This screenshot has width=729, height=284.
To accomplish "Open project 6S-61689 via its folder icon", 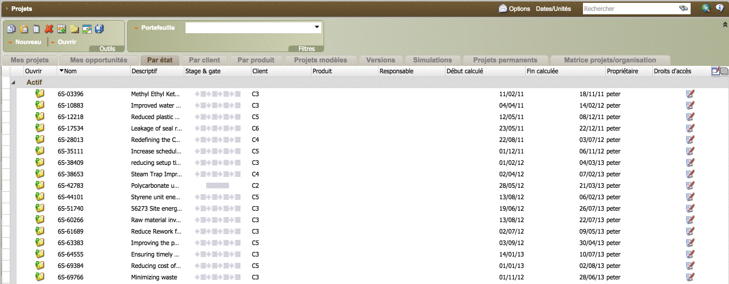I will coord(40,231).
